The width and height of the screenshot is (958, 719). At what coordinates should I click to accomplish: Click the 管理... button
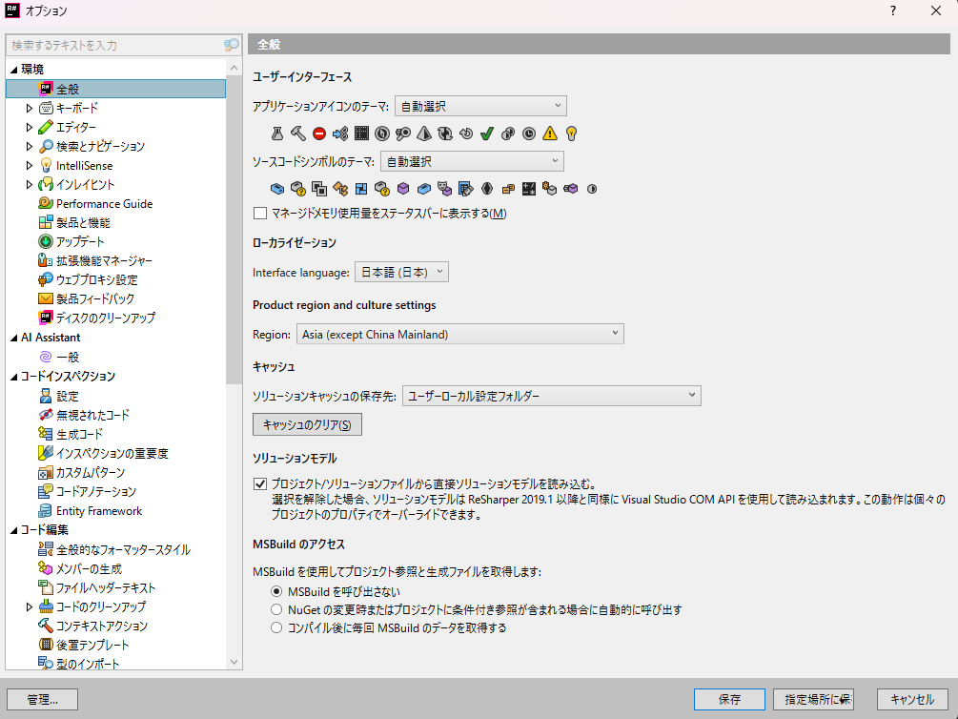pyautogui.click(x=42, y=699)
